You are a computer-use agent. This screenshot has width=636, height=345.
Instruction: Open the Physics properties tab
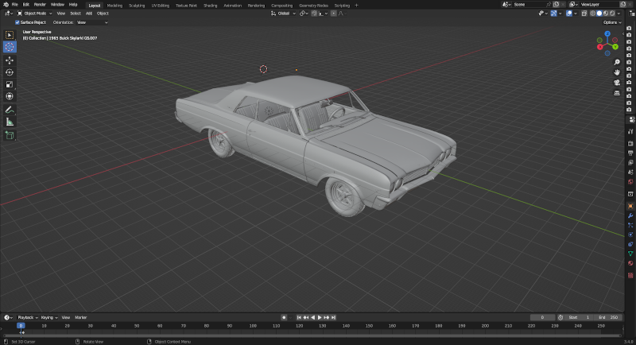click(630, 235)
